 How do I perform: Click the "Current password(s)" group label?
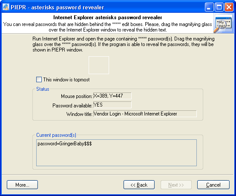pos(56,135)
